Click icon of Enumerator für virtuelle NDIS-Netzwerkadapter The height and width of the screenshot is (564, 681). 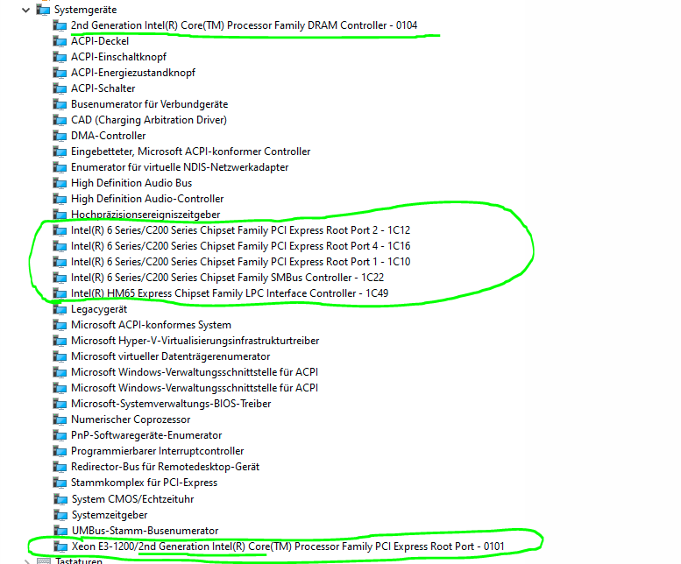[60, 167]
